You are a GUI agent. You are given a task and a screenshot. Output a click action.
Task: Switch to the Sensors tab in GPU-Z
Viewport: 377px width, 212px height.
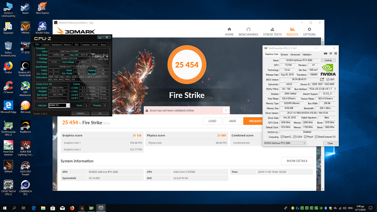[284, 54]
